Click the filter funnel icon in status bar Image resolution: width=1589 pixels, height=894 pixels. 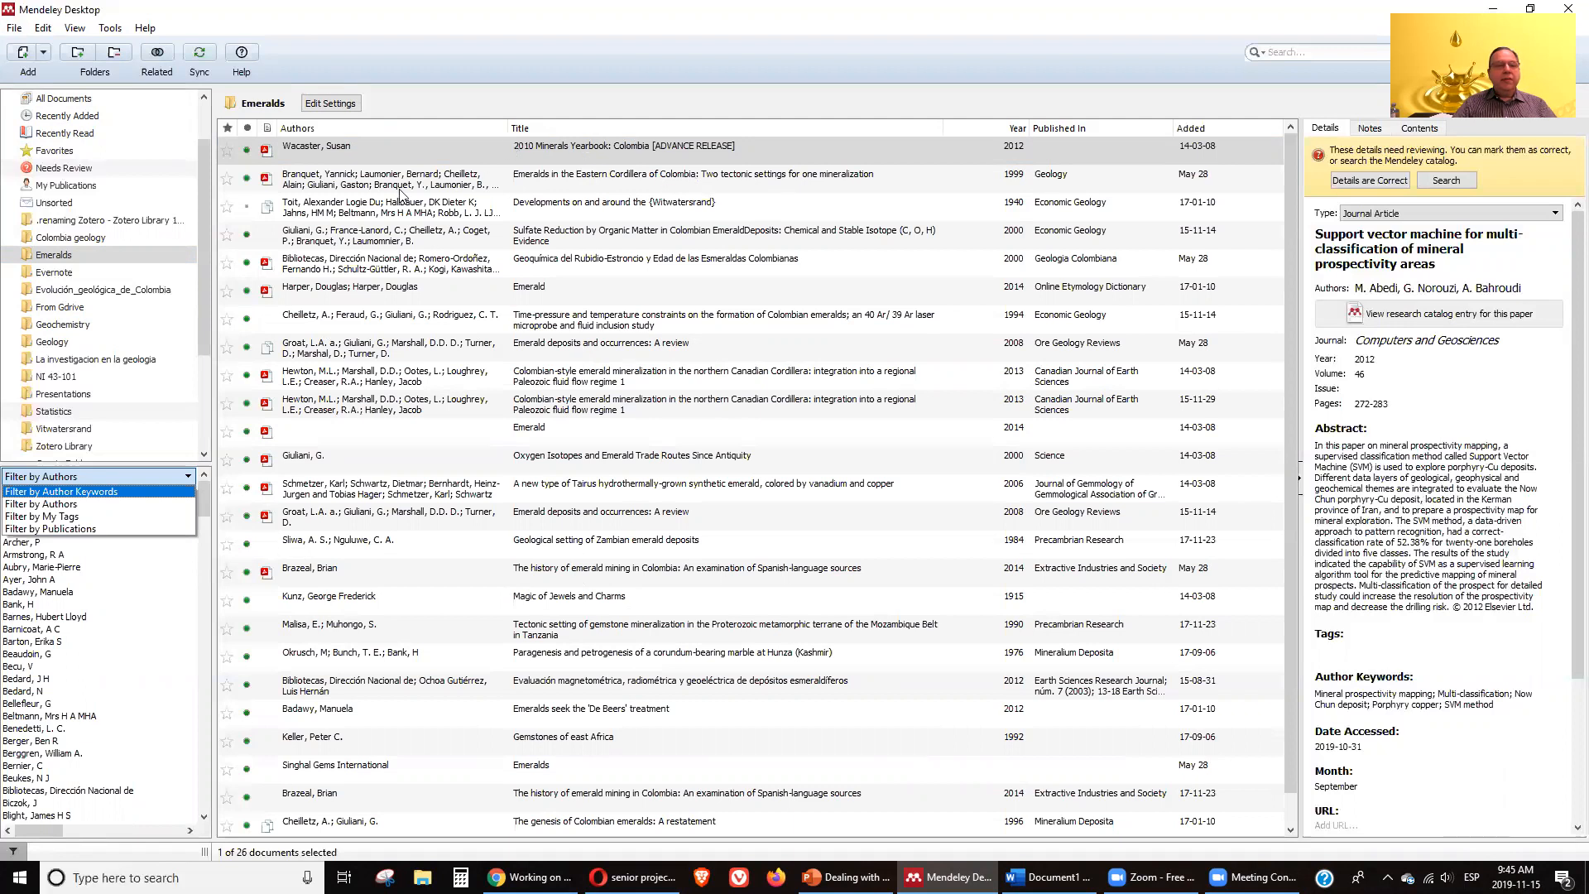12,851
